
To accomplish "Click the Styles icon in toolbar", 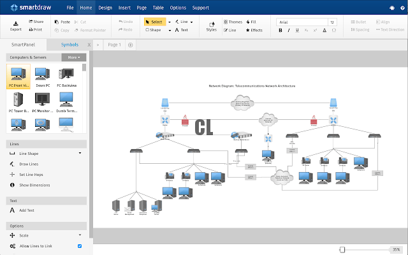I will point(212,25).
